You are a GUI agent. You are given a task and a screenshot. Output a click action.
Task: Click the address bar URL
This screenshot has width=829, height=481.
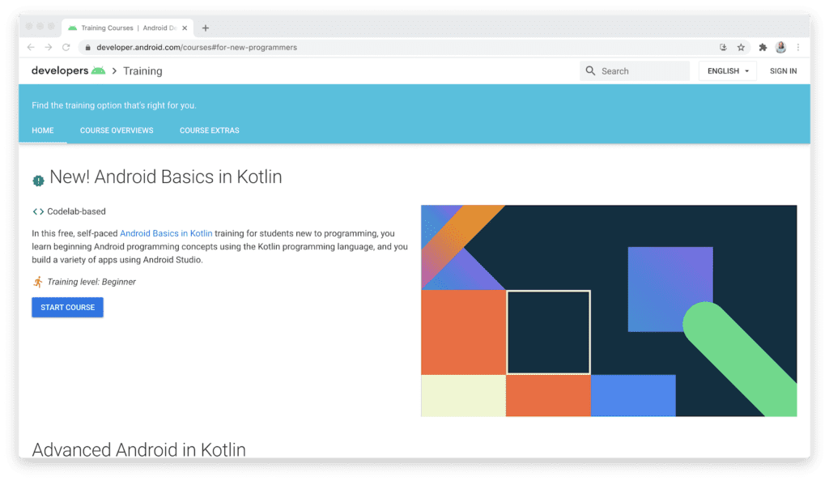click(197, 48)
